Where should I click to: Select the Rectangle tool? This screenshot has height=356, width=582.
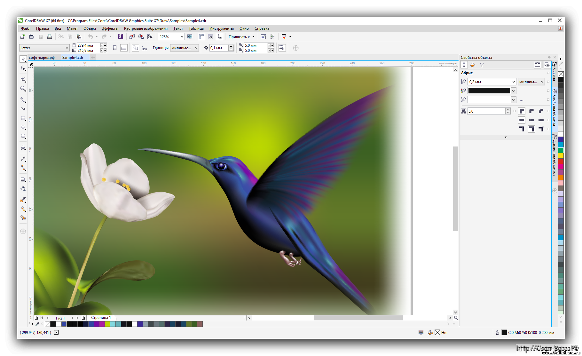[x=23, y=118]
